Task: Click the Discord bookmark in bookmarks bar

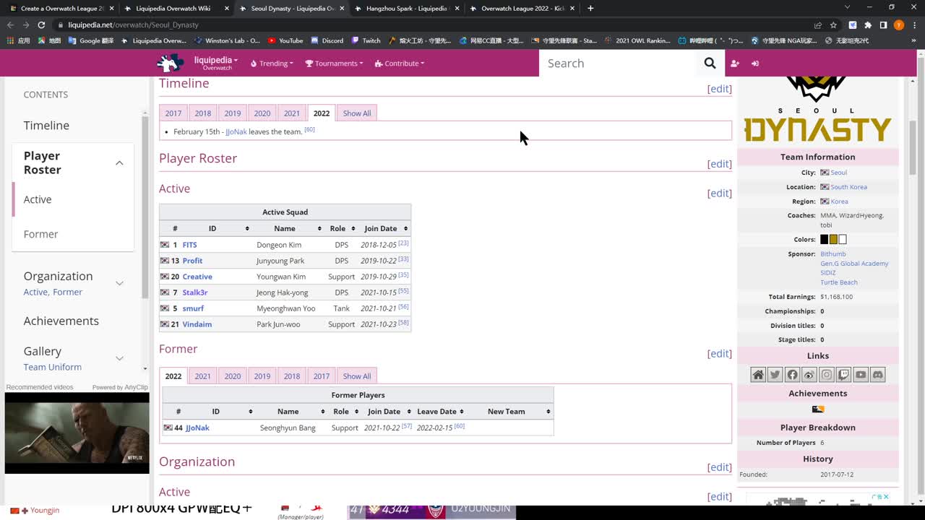Action: tap(327, 40)
